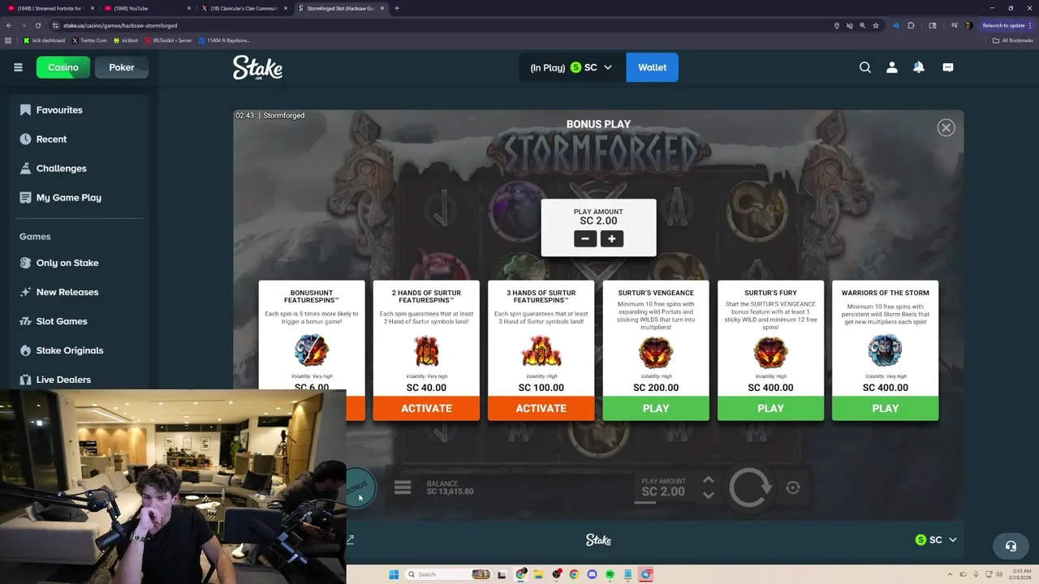
Task: Switch to the Poker tab
Action: [x=122, y=67]
